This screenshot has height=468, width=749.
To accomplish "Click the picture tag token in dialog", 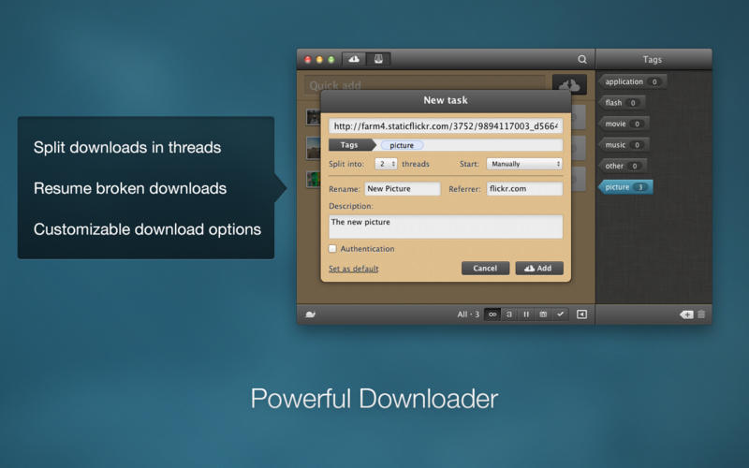I will (402, 145).
